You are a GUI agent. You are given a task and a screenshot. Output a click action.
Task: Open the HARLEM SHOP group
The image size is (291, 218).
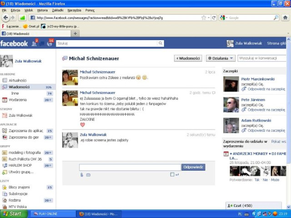[x=20, y=165]
